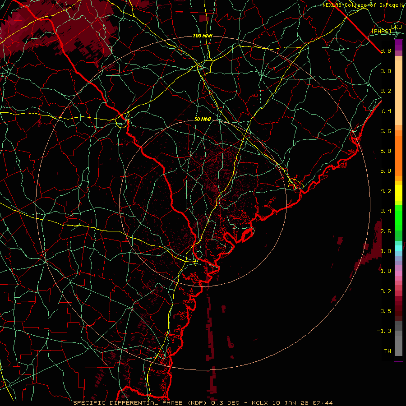The height and width of the screenshot is (406, 406).
Task: Pick the bright green color bar segment
Action: 398,217
